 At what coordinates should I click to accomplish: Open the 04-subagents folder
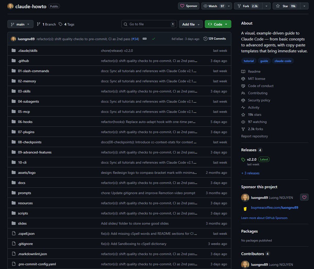tap(29, 101)
